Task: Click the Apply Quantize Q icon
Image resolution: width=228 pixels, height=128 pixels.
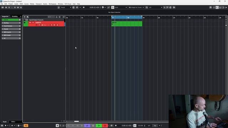Action: tap(146, 7)
